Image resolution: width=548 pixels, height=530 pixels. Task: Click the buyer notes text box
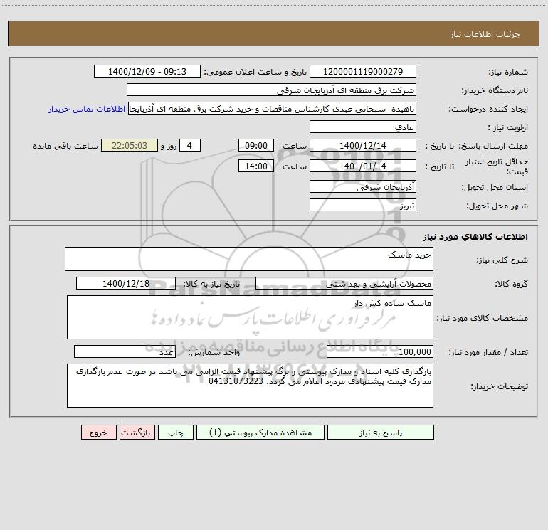250,386
